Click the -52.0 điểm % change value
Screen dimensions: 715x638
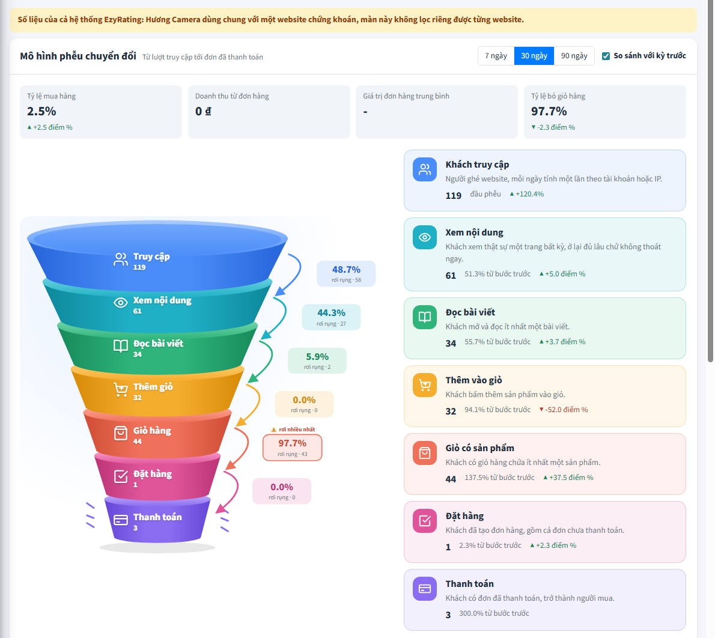[564, 410]
